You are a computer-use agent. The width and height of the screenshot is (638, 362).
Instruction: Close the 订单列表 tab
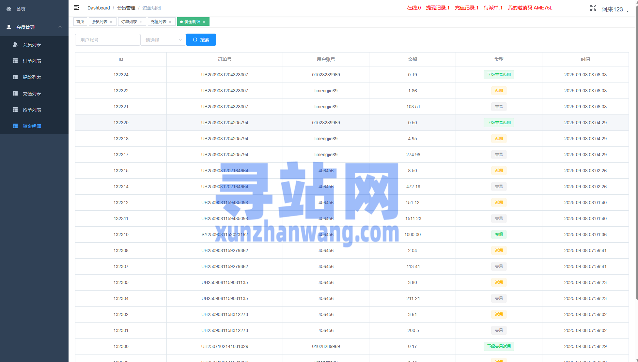[x=141, y=22]
